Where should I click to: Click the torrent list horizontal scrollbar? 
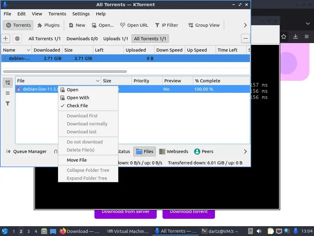click(65, 71)
